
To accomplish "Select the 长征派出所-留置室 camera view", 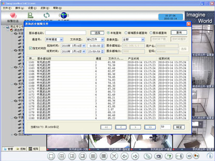I will [x=203, y=40].
